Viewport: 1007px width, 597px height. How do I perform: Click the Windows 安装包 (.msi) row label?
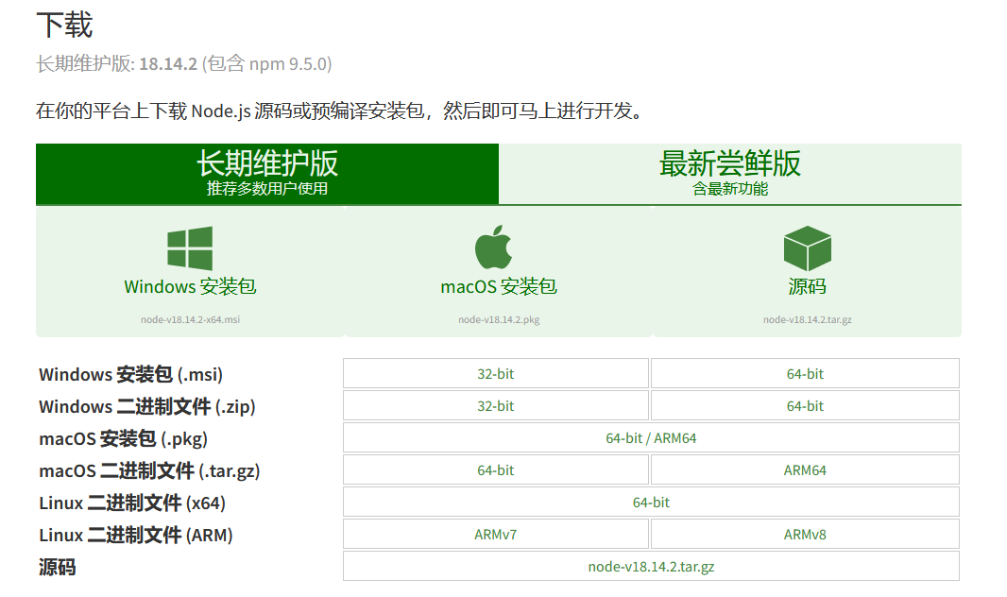click(131, 374)
